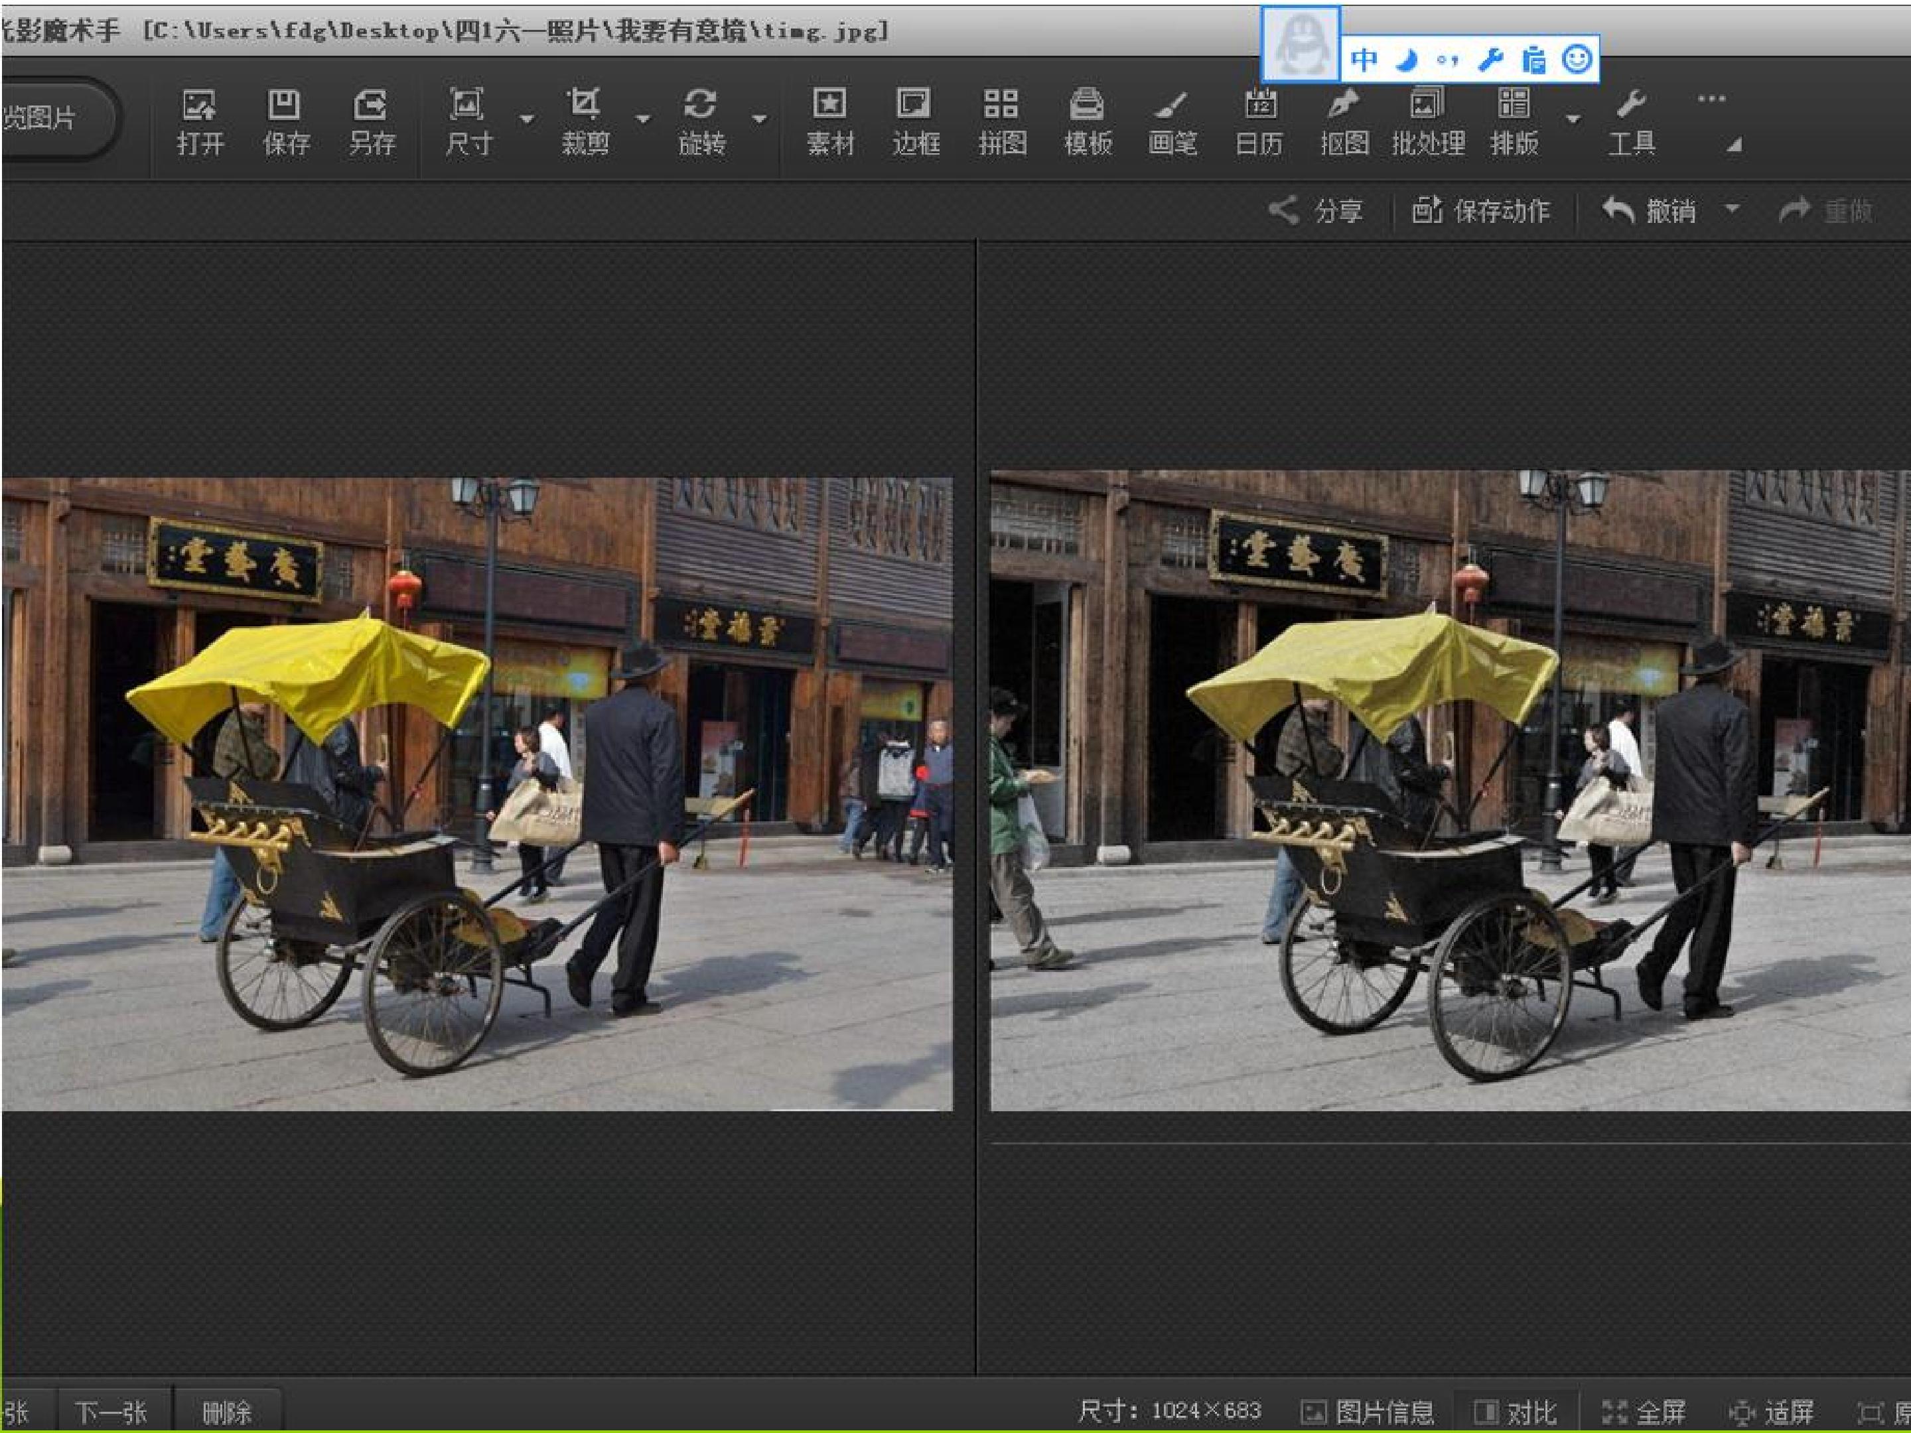Viewport: 1911px width, 1433px height.
Task: Select the 另存 save-as icon
Action: pos(372,121)
